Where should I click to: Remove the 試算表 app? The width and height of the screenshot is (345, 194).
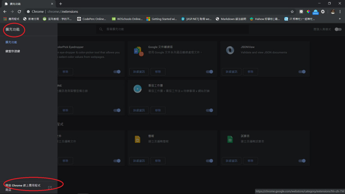tap(250, 161)
